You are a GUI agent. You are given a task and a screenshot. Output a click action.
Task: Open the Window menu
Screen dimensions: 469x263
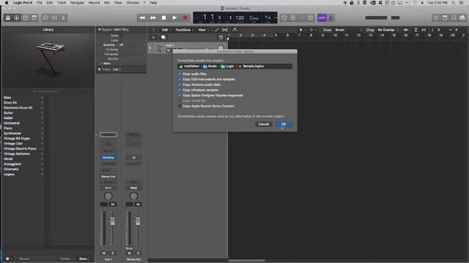pos(133,3)
